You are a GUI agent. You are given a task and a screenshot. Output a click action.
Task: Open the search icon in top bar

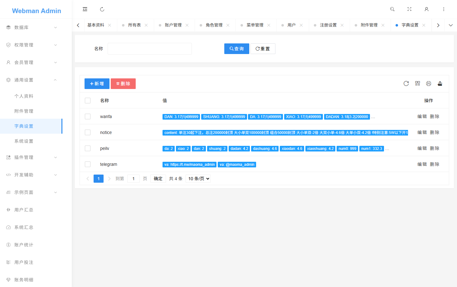392,9
